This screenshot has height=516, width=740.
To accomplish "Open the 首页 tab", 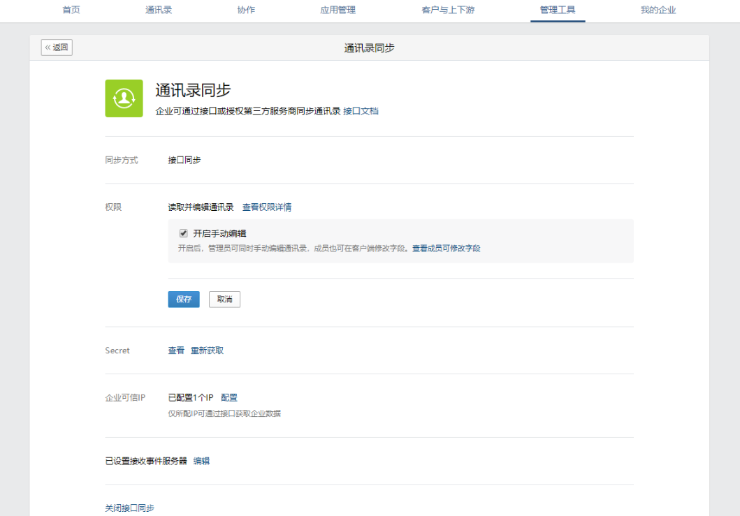I will (x=71, y=10).
